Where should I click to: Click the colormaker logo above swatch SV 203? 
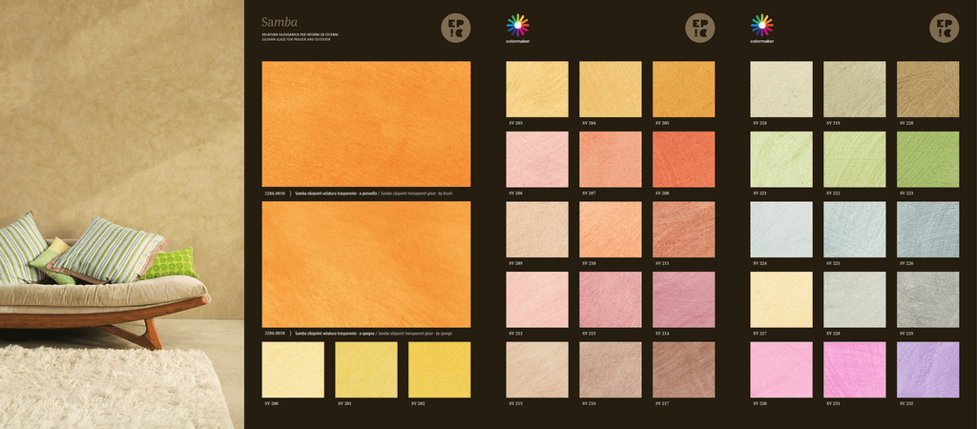click(517, 28)
